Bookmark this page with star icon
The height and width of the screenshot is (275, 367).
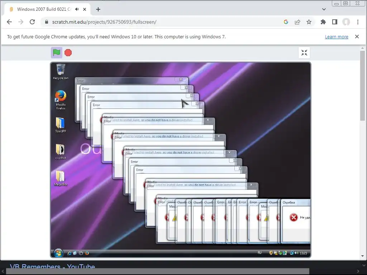pos(309,22)
